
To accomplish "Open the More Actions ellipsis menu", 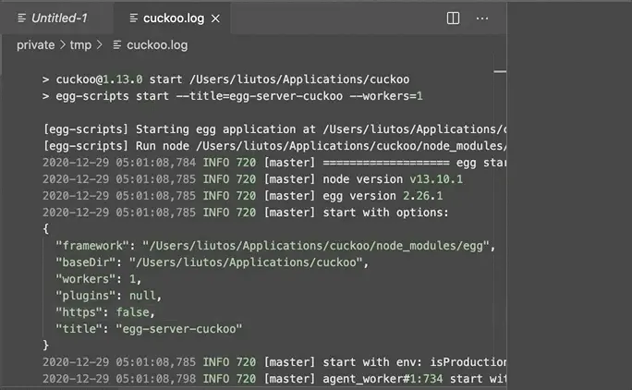I will (482, 18).
